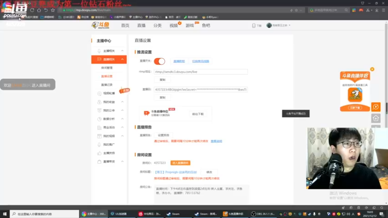Click the browser address bar search icon

346,10
